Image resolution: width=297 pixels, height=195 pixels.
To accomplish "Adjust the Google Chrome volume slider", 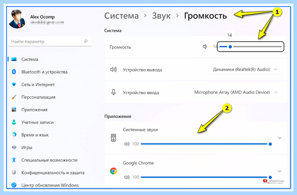I will [x=206, y=177].
